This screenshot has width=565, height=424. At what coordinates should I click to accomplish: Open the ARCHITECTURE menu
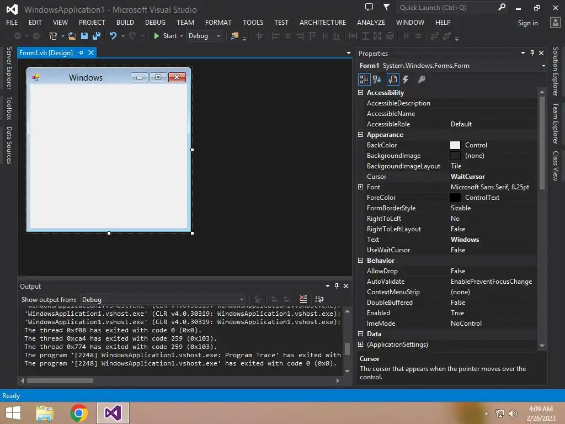(322, 22)
